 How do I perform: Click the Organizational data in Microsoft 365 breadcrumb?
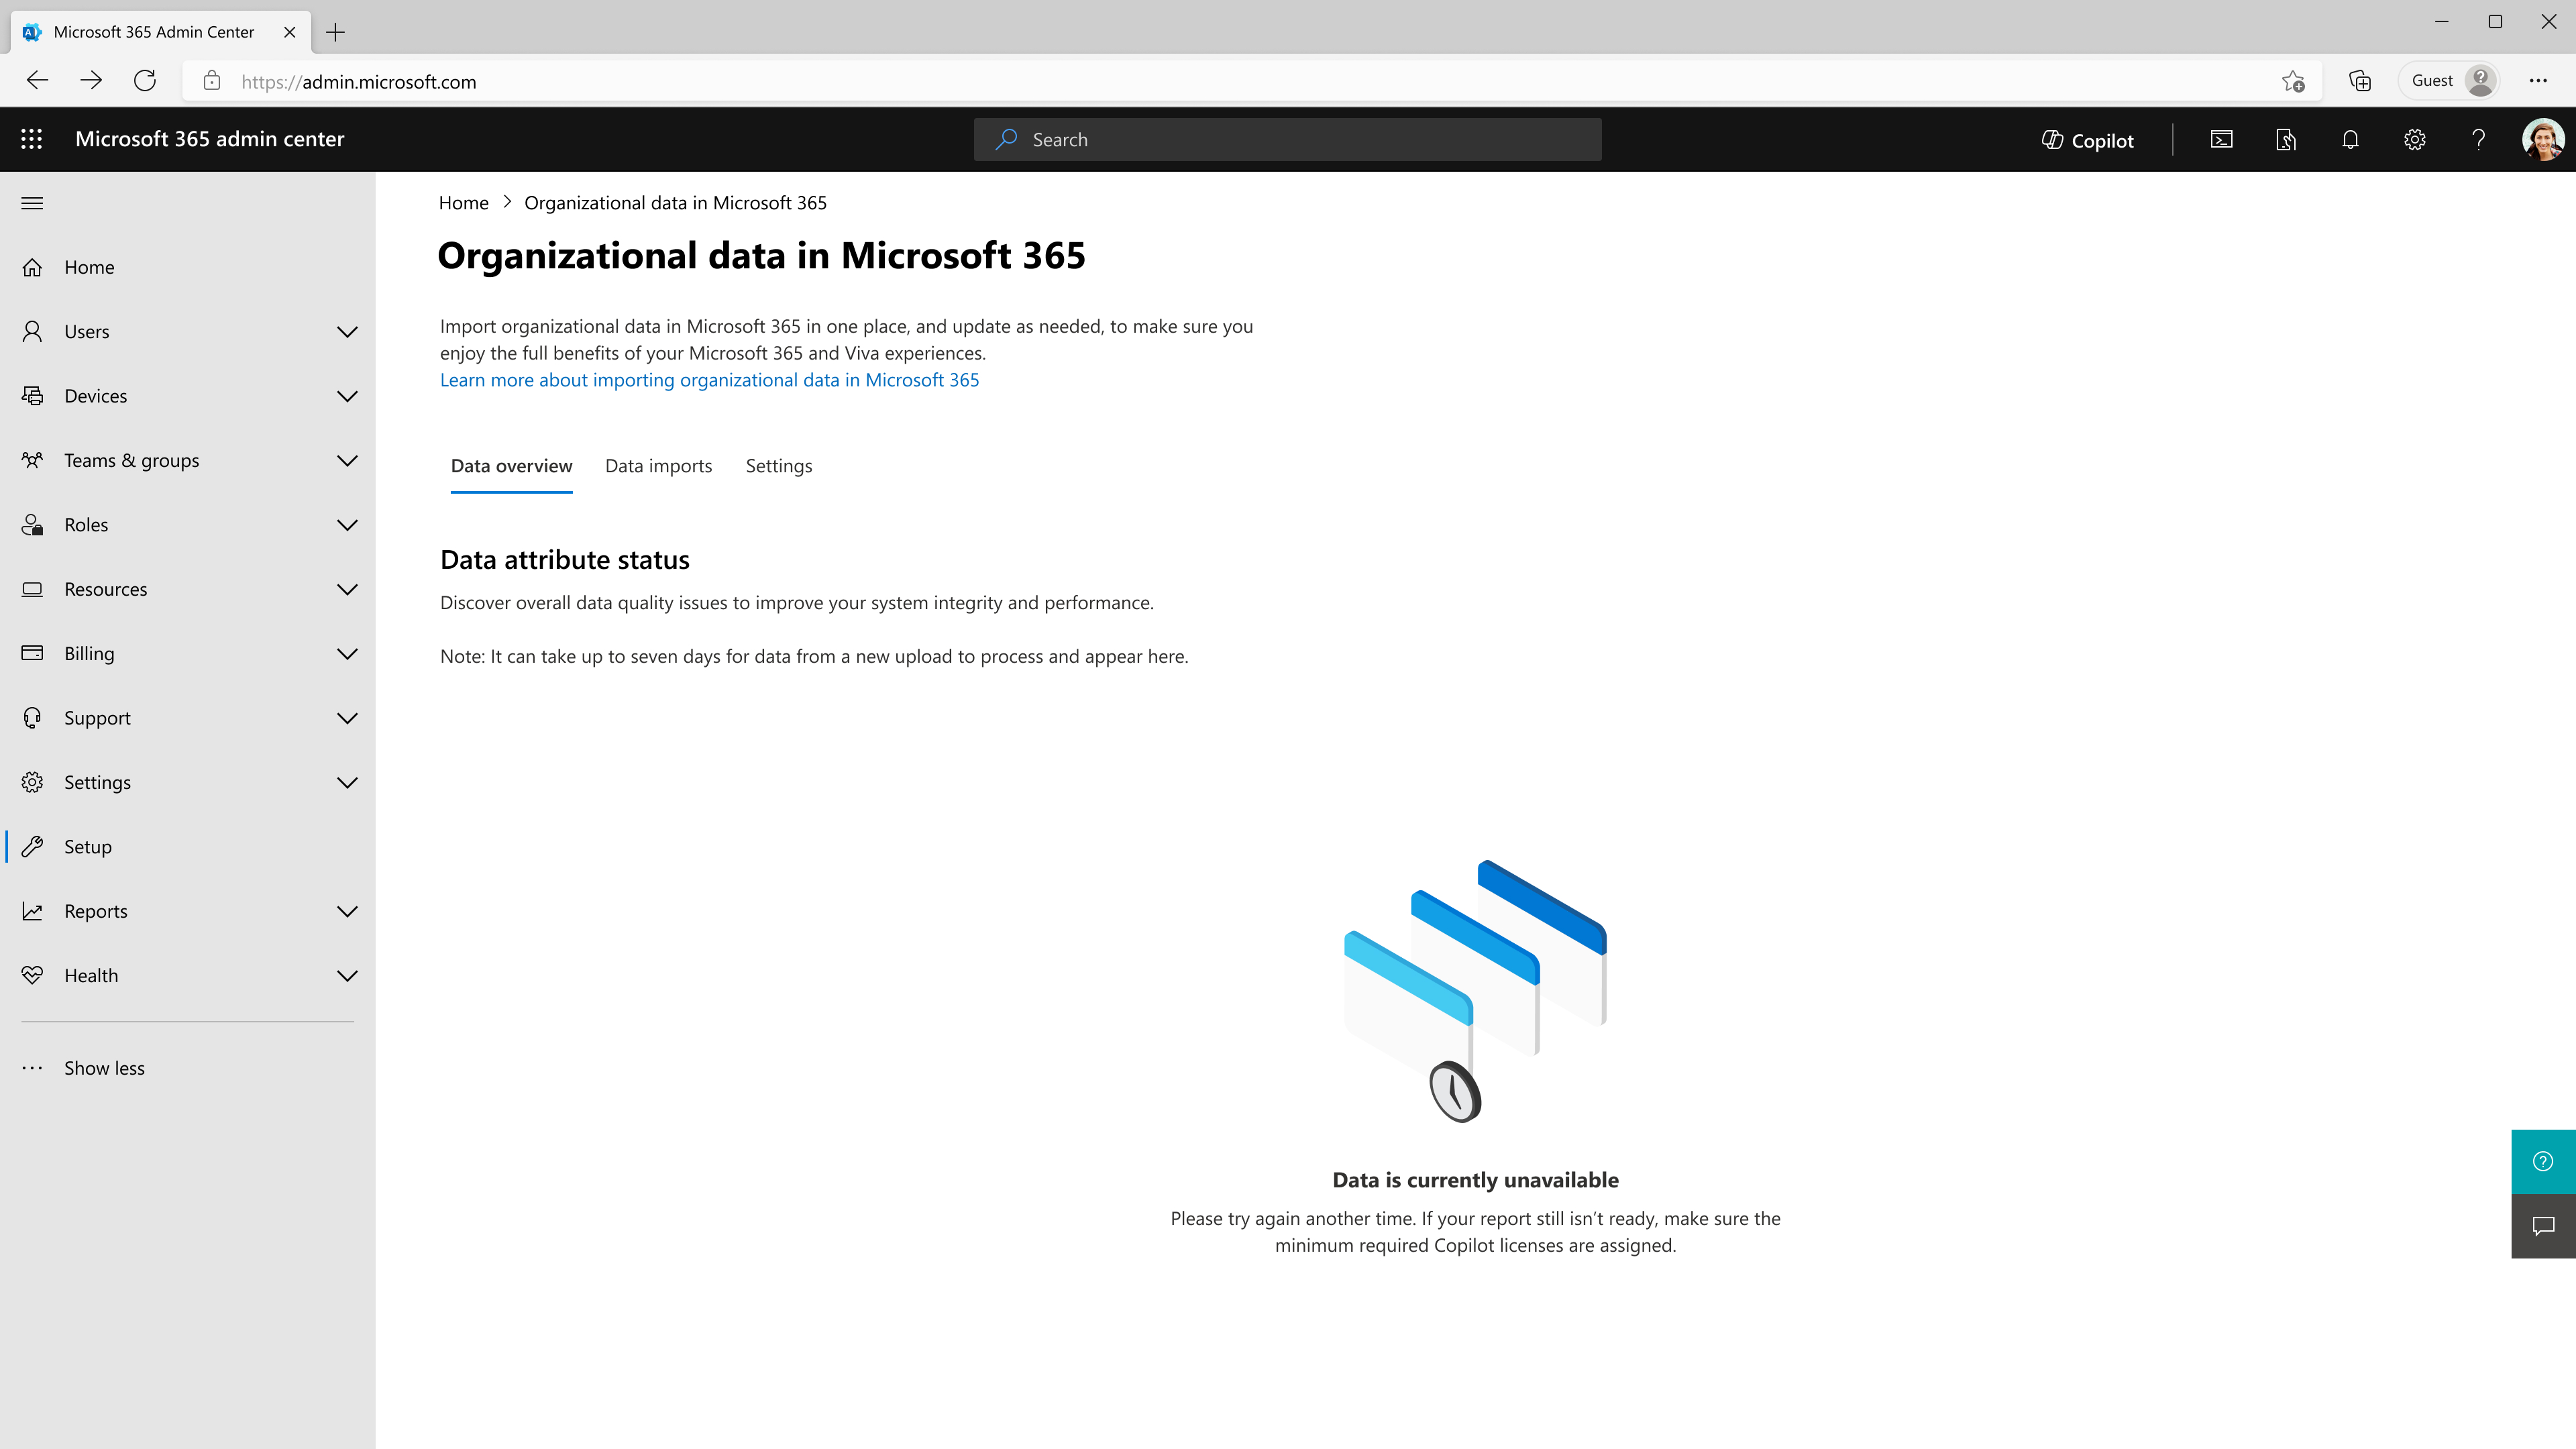pyautogui.click(x=675, y=203)
